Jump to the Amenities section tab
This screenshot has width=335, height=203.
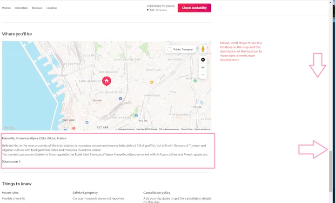click(x=21, y=8)
